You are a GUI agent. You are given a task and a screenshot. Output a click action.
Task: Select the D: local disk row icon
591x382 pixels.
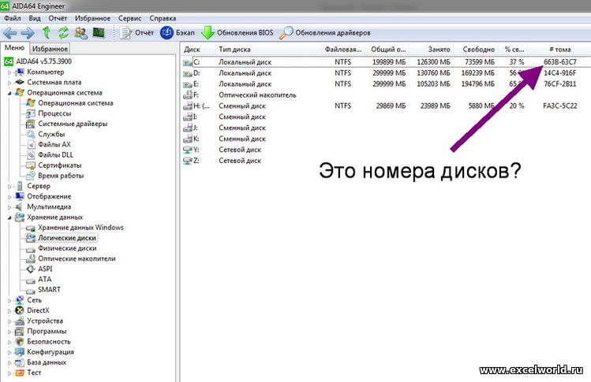click(187, 73)
